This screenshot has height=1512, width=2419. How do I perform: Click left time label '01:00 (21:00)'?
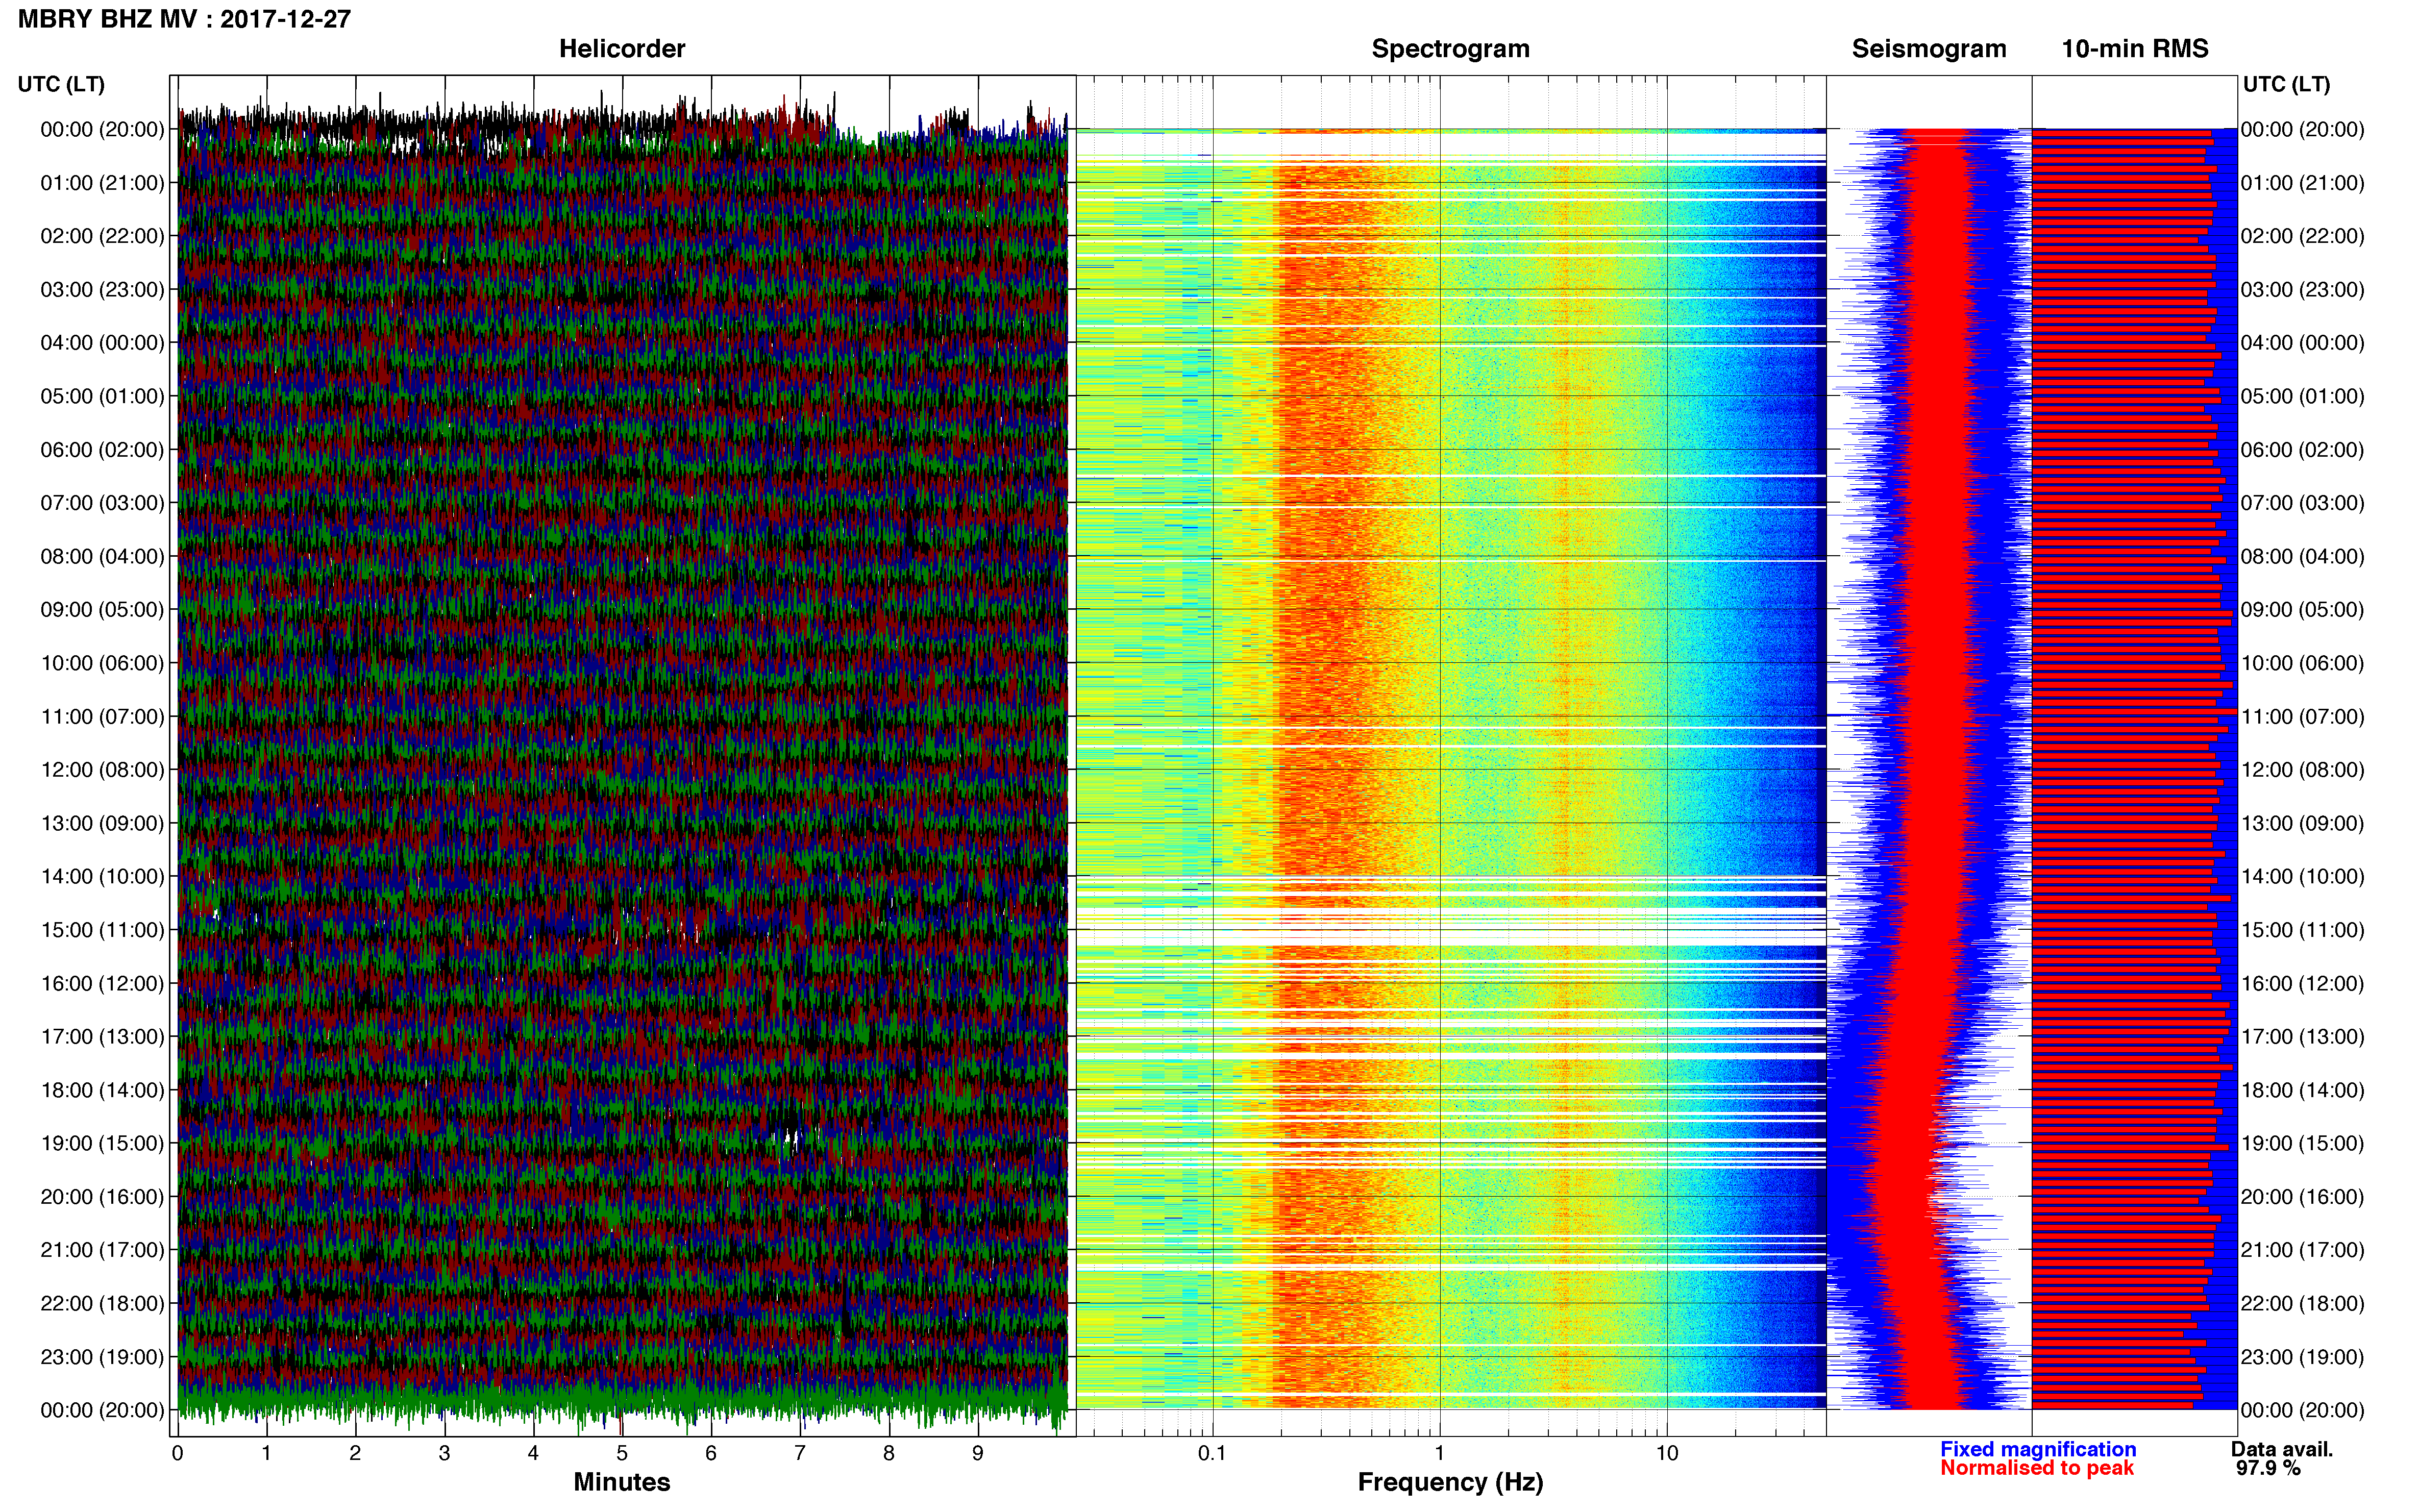(x=102, y=183)
